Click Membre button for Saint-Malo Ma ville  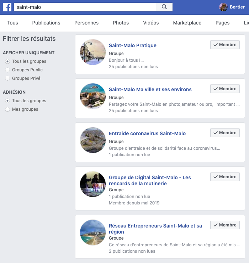tap(225, 89)
